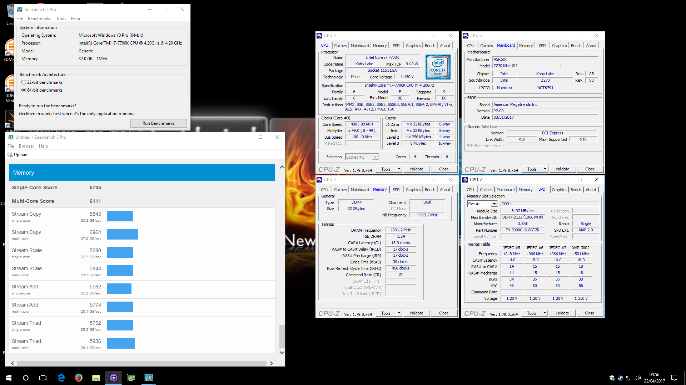This screenshot has height=385, width=686.
Task: Open Help menu in results window
Action: click(x=43, y=146)
